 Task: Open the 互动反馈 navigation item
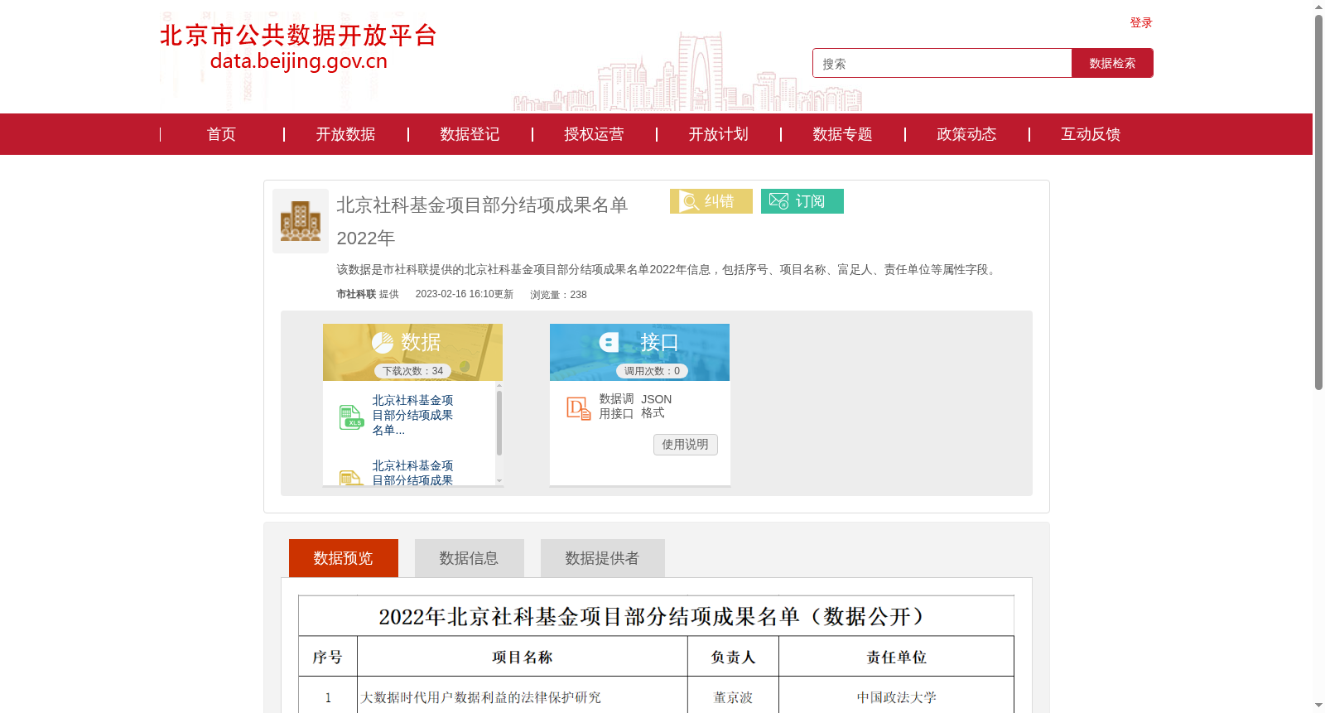[1091, 134]
